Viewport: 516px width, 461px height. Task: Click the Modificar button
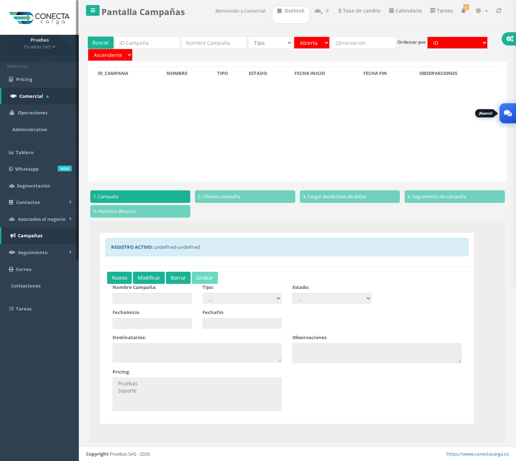click(149, 278)
